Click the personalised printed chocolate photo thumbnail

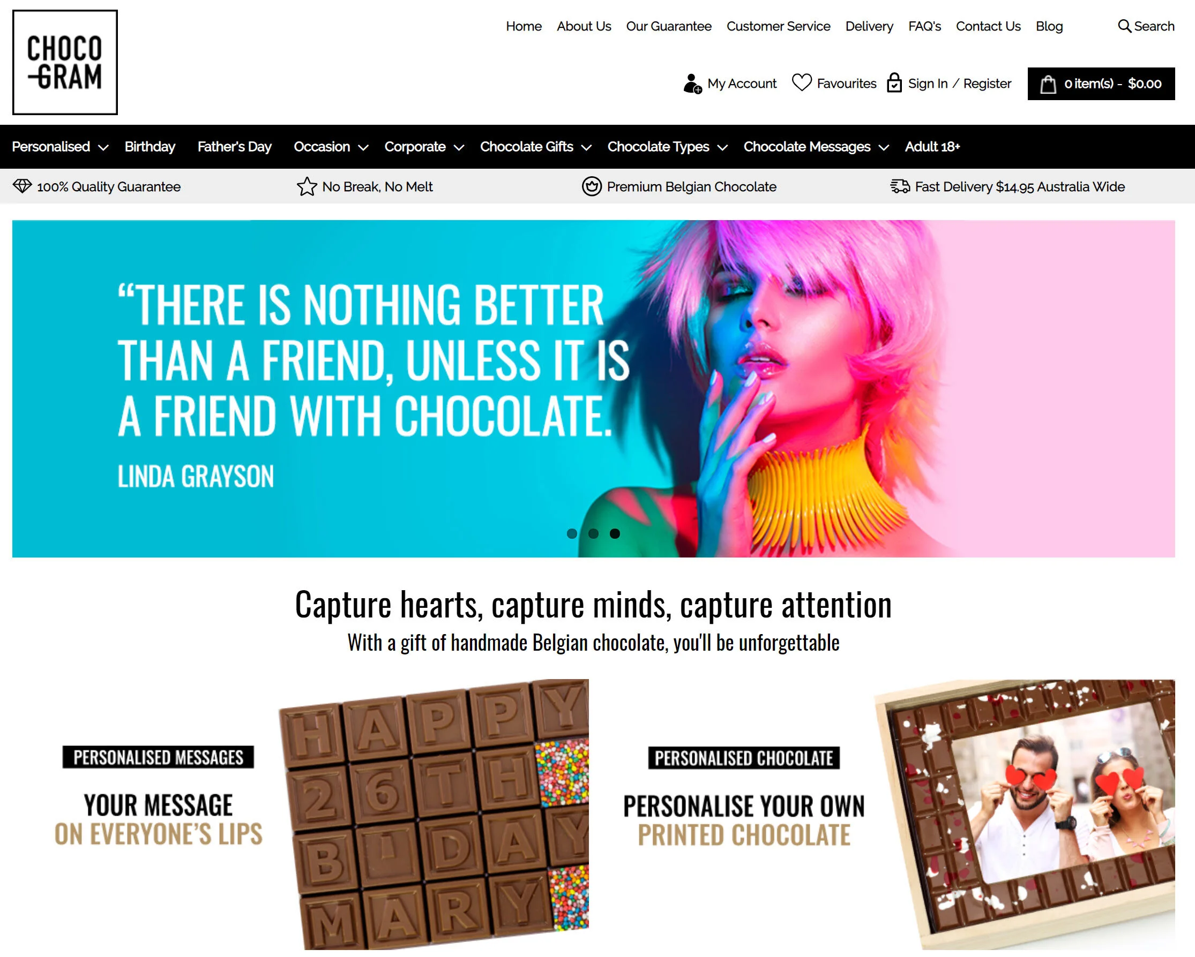click(x=1024, y=813)
